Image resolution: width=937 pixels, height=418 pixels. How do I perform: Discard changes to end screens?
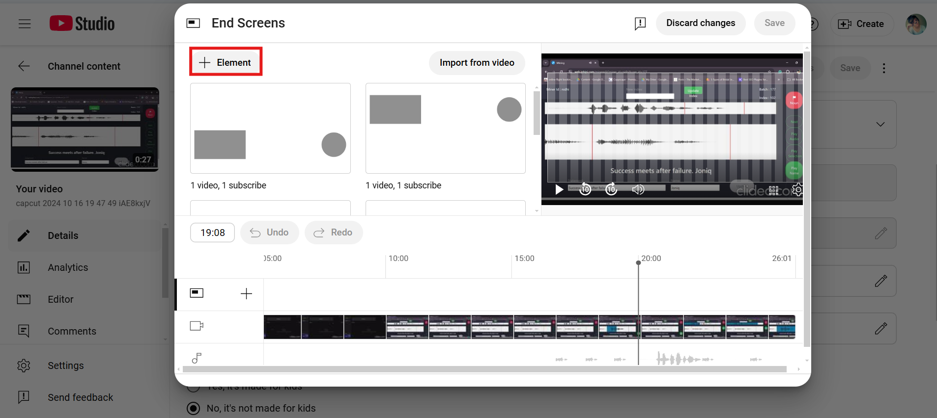click(x=701, y=23)
